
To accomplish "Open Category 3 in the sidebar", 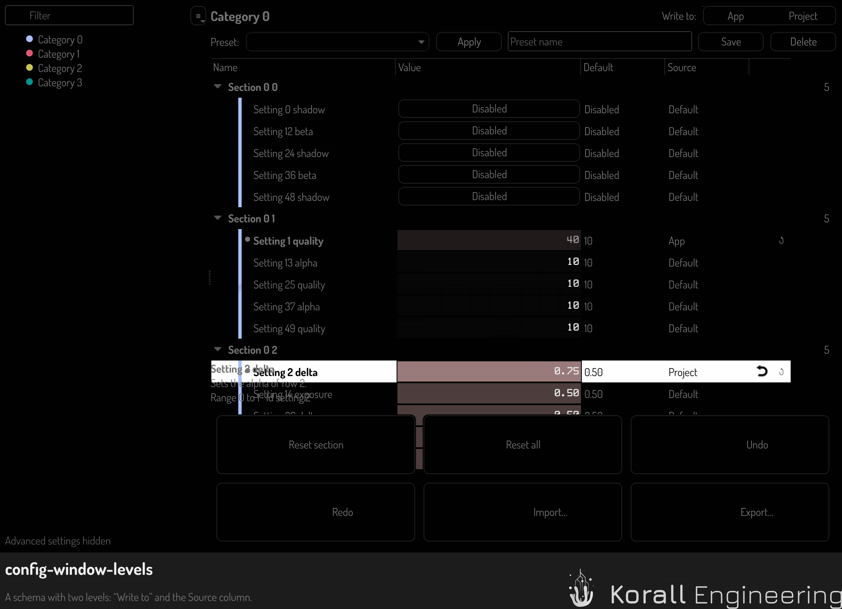I will click(x=60, y=83).
